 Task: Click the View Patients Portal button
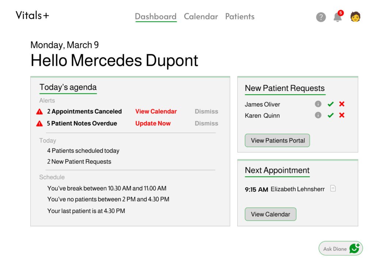pos(278,140)
